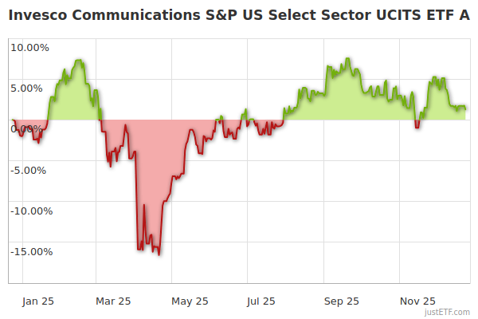The width and height of the screenshot is (478, 319).
Task: Click the Nov 25 axis label
Action: click(x=417, y=301)
